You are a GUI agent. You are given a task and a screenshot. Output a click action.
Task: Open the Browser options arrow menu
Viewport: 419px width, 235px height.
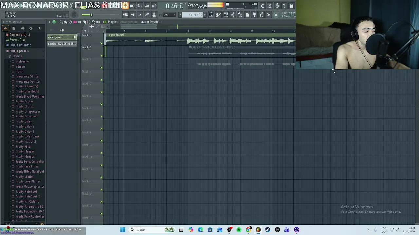coord(3,22)
